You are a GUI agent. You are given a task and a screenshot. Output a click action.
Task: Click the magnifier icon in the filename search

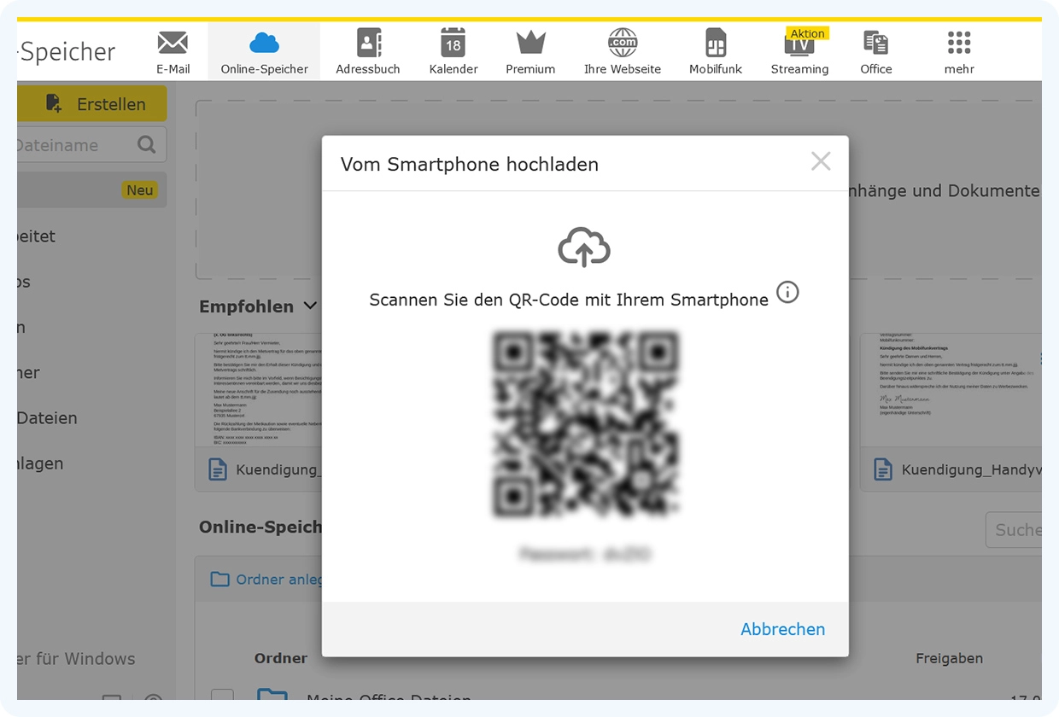[145, 144]
